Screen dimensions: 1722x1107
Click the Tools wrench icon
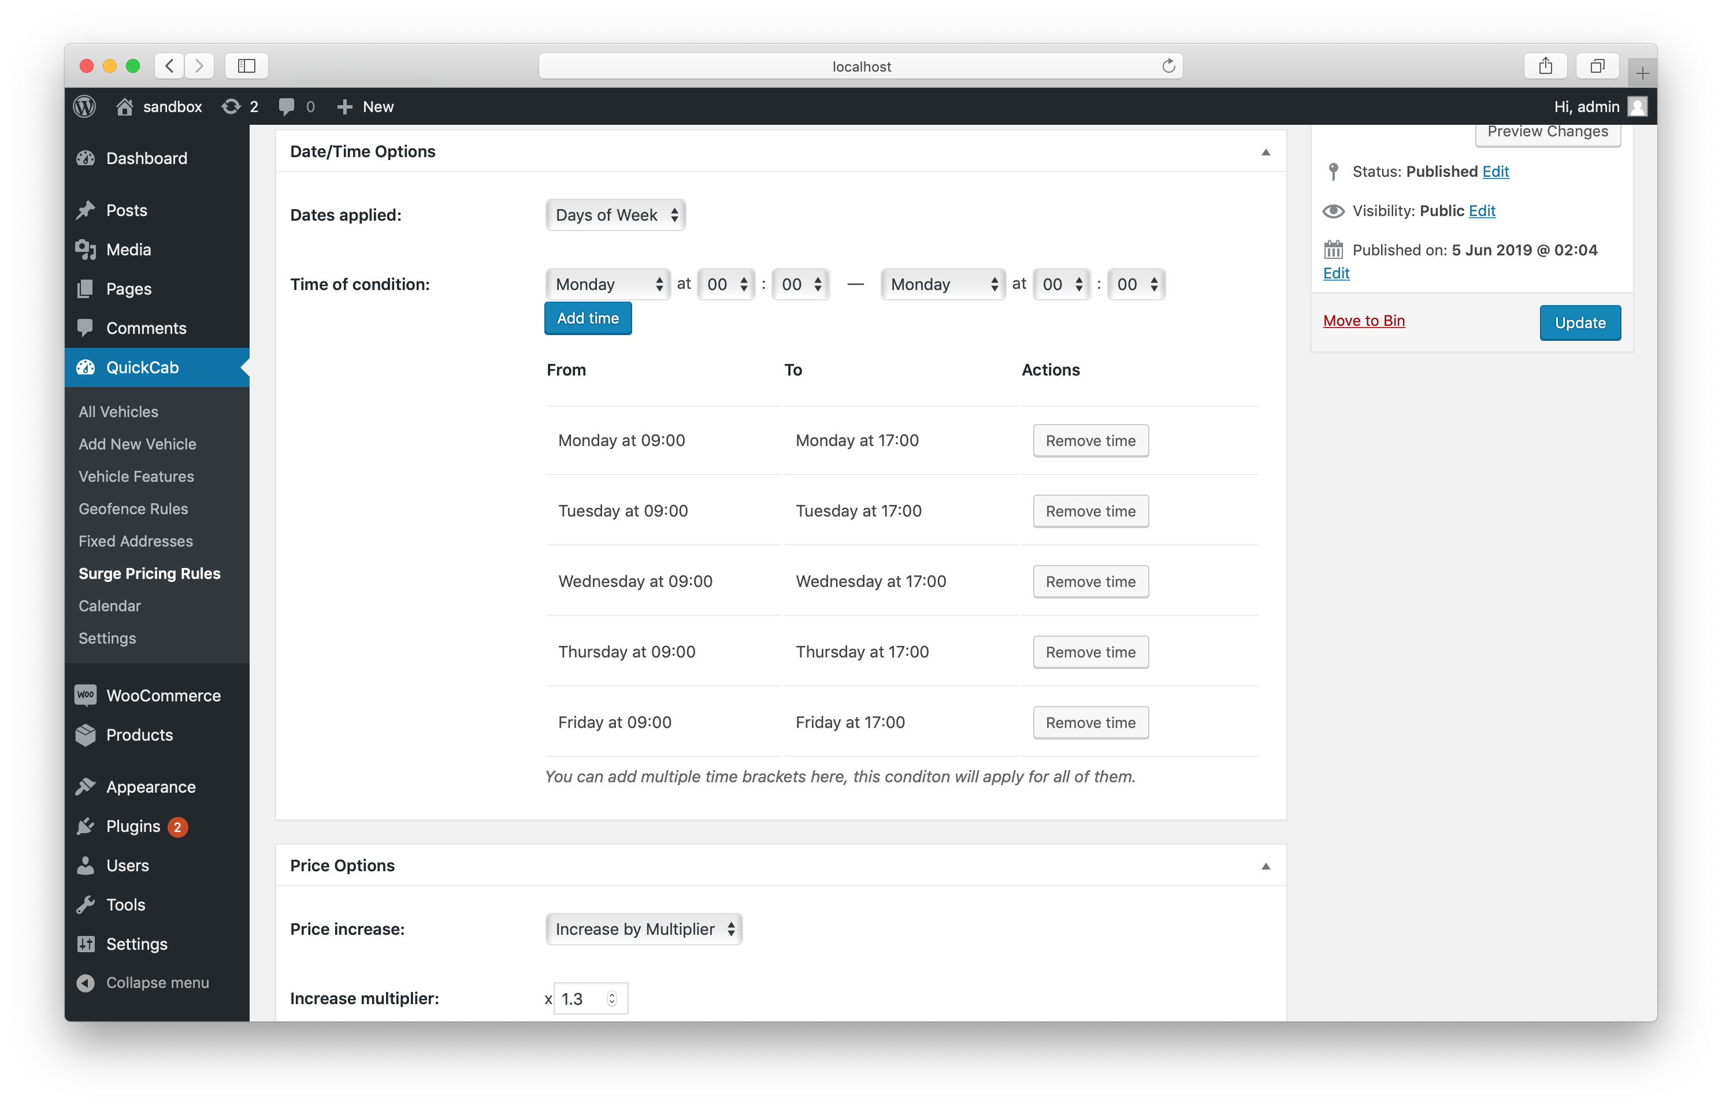(x=86, y=904)
